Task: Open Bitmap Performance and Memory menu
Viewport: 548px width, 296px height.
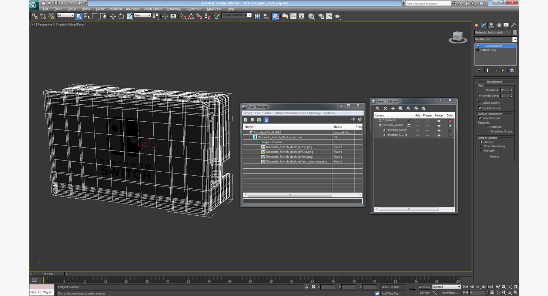Action: pyautogui.click(x=297, y=113)
